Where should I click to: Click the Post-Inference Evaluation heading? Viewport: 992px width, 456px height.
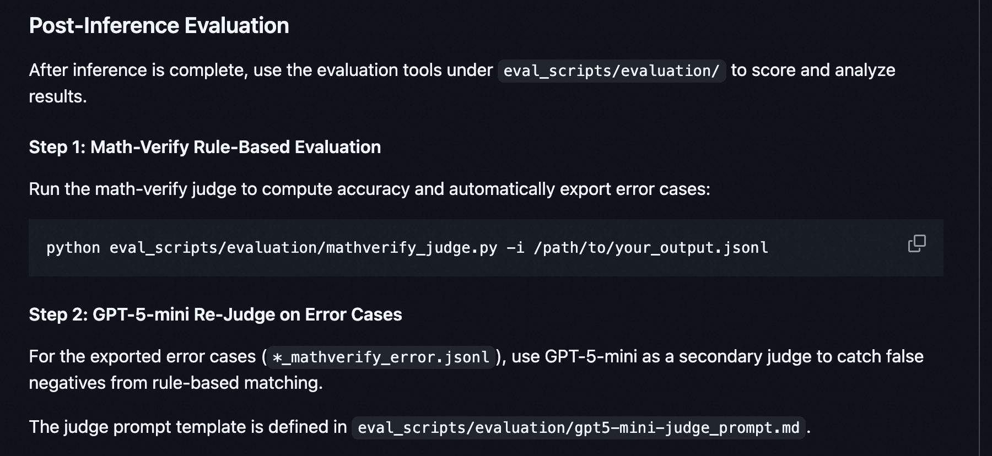click(x=159, y=26)
